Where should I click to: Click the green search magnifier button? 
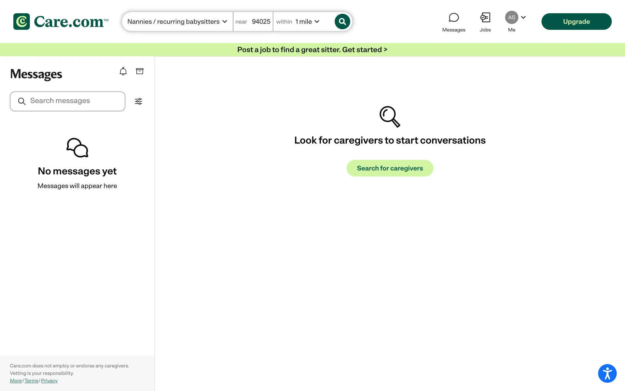point(342,22)
